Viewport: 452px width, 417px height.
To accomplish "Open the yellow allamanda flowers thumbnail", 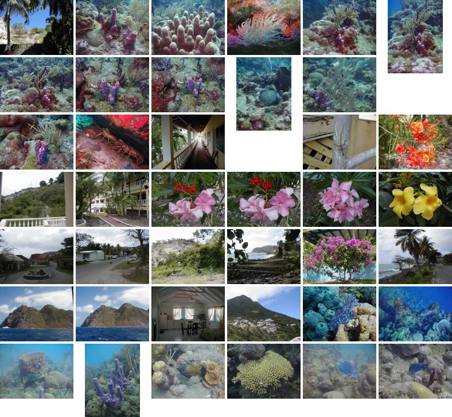I will click(x=415, y=199).
